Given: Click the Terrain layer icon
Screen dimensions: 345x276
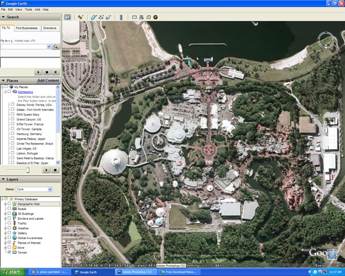Looking at the screenshot, I should click(14, 252).
